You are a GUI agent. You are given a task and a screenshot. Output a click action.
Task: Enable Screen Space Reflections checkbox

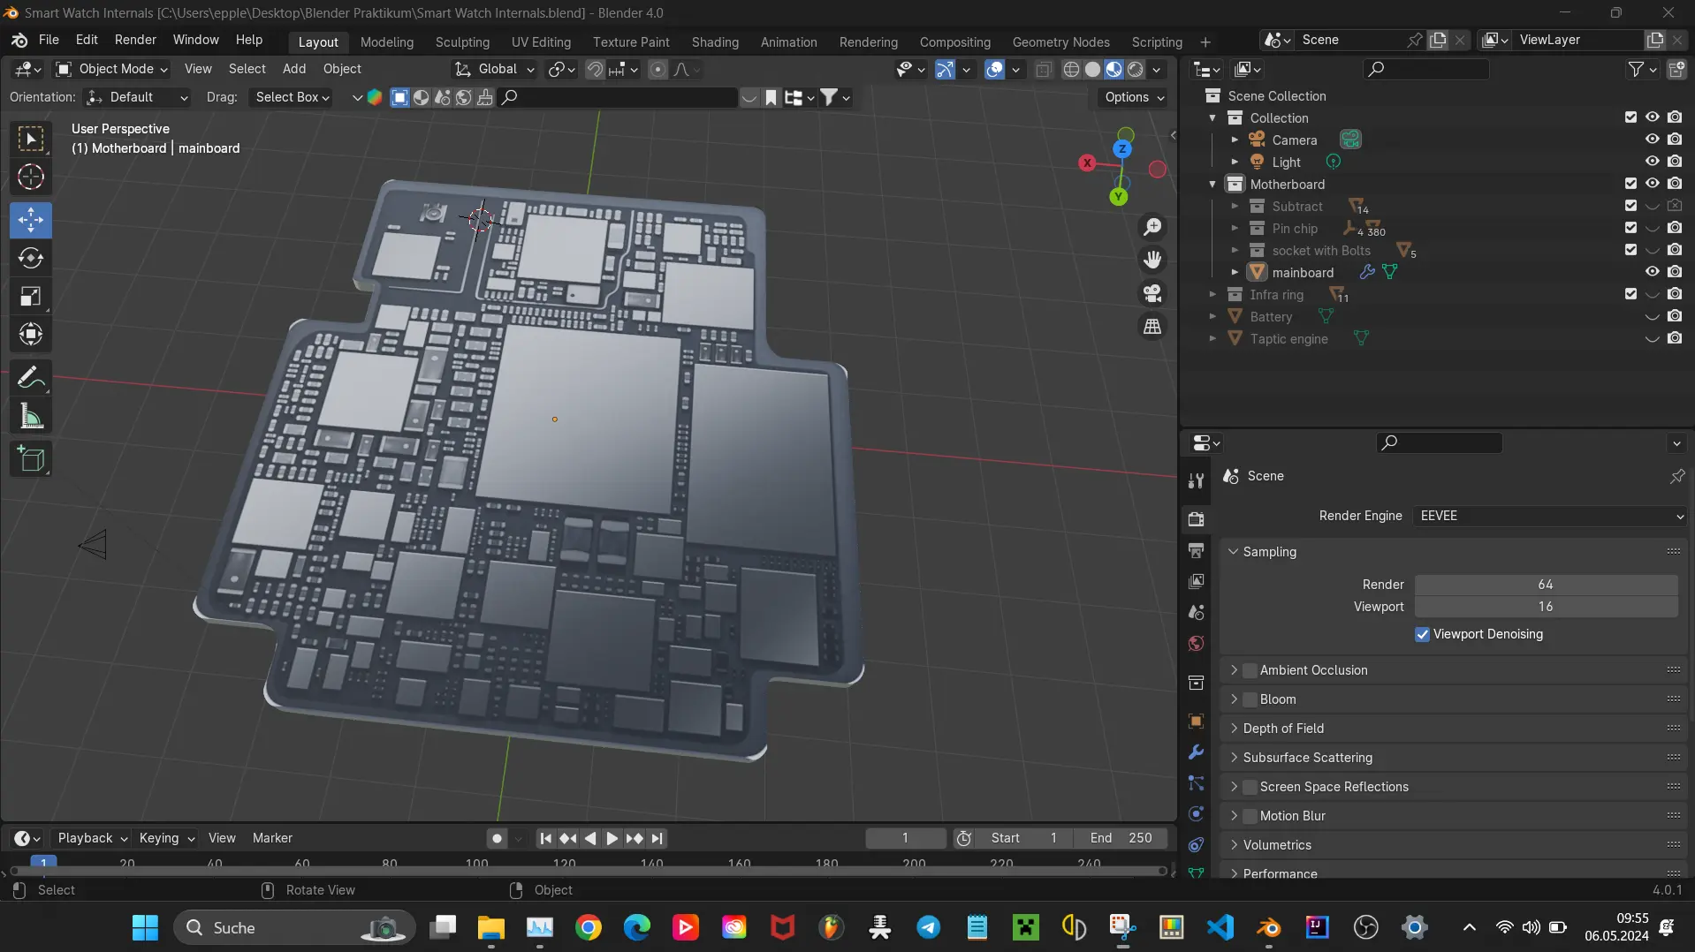pyautogui.click(x=1250, y=787)
